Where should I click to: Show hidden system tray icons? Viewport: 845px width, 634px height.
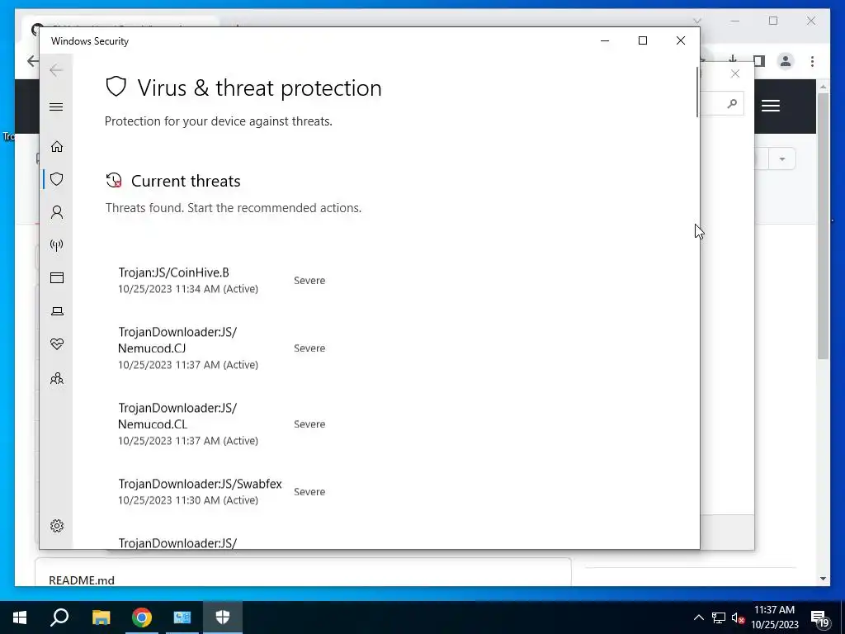point(698,617)
